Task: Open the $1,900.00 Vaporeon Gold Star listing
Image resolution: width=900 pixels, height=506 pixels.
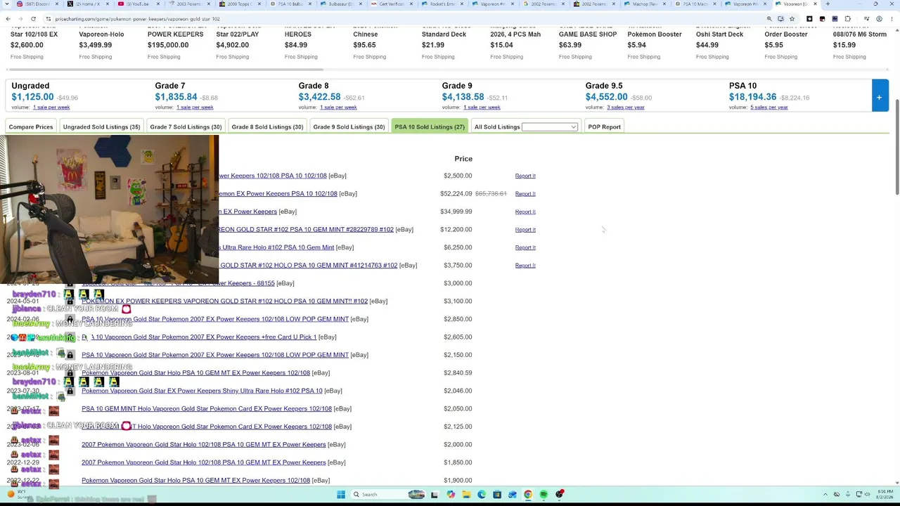Action: (x=195, y=481)
